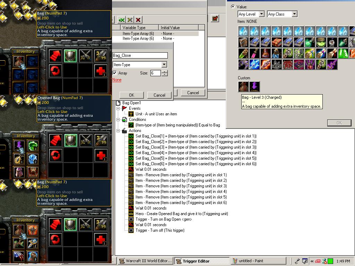Pick the grey crystal item icon

point(277,64)
